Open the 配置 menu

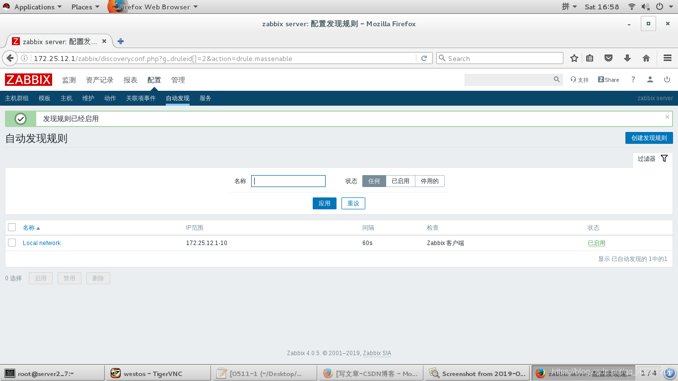[154, 80]
